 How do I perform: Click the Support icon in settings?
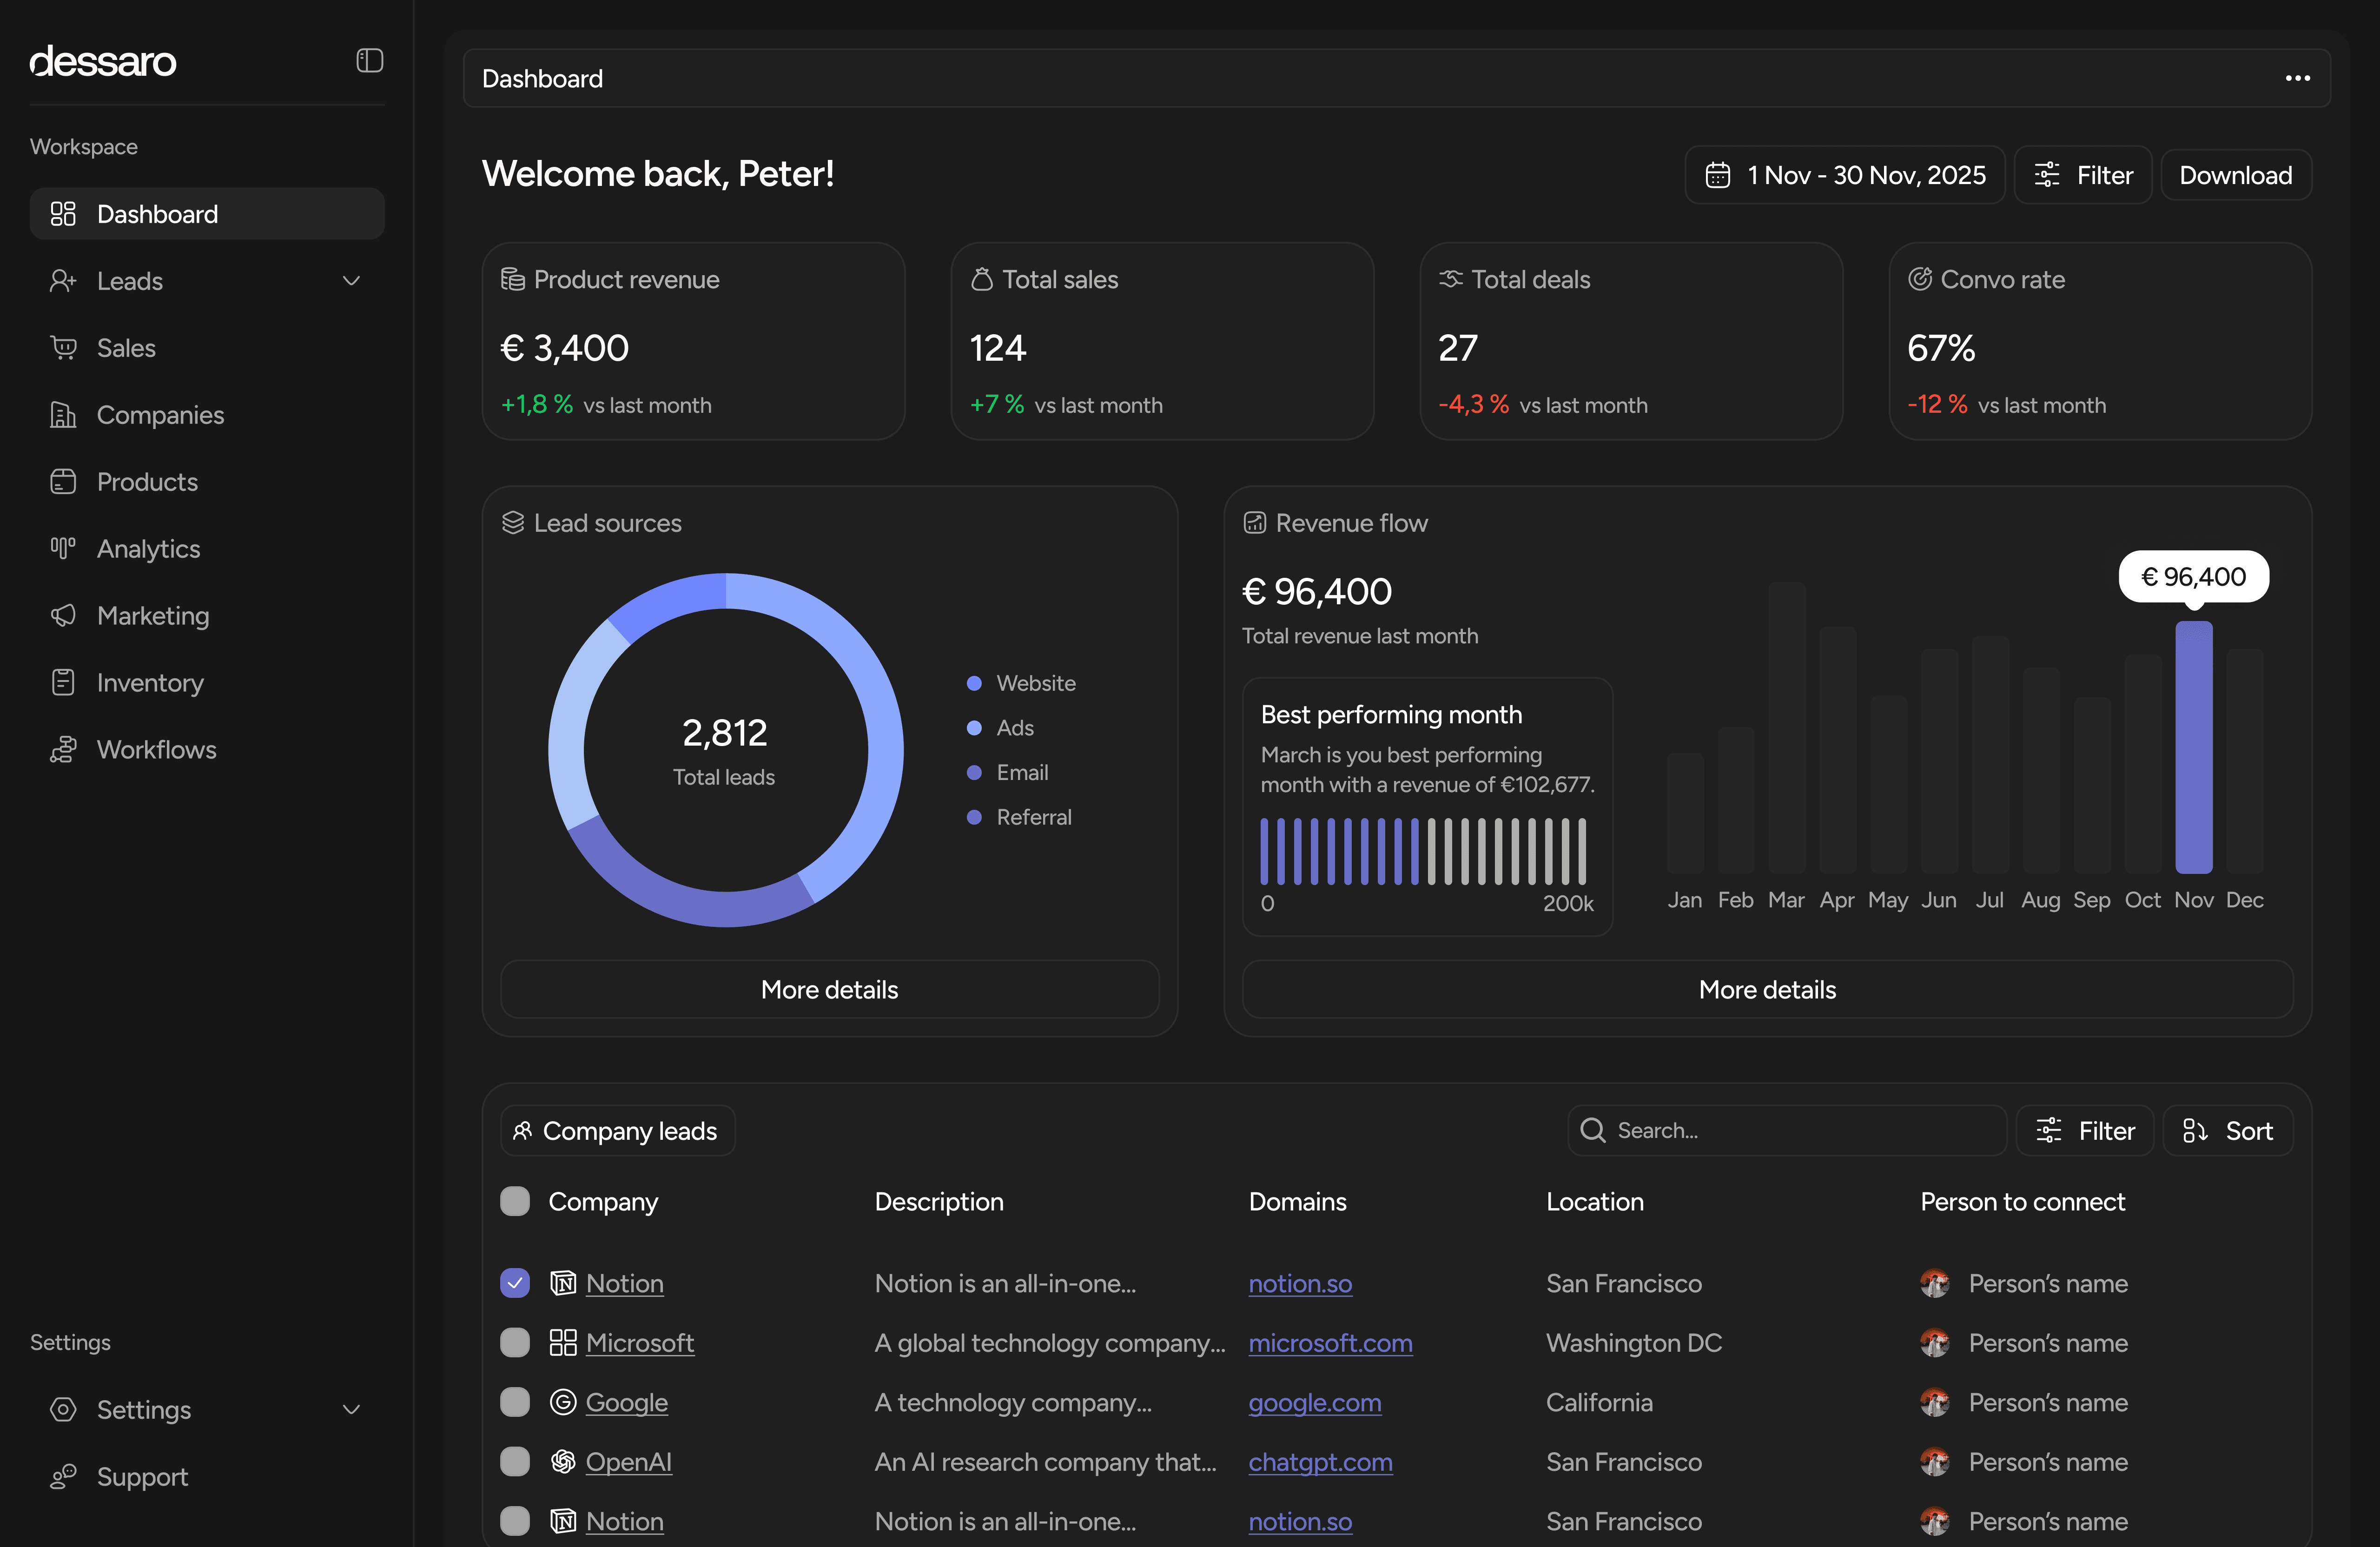[x=63, y=1476]
